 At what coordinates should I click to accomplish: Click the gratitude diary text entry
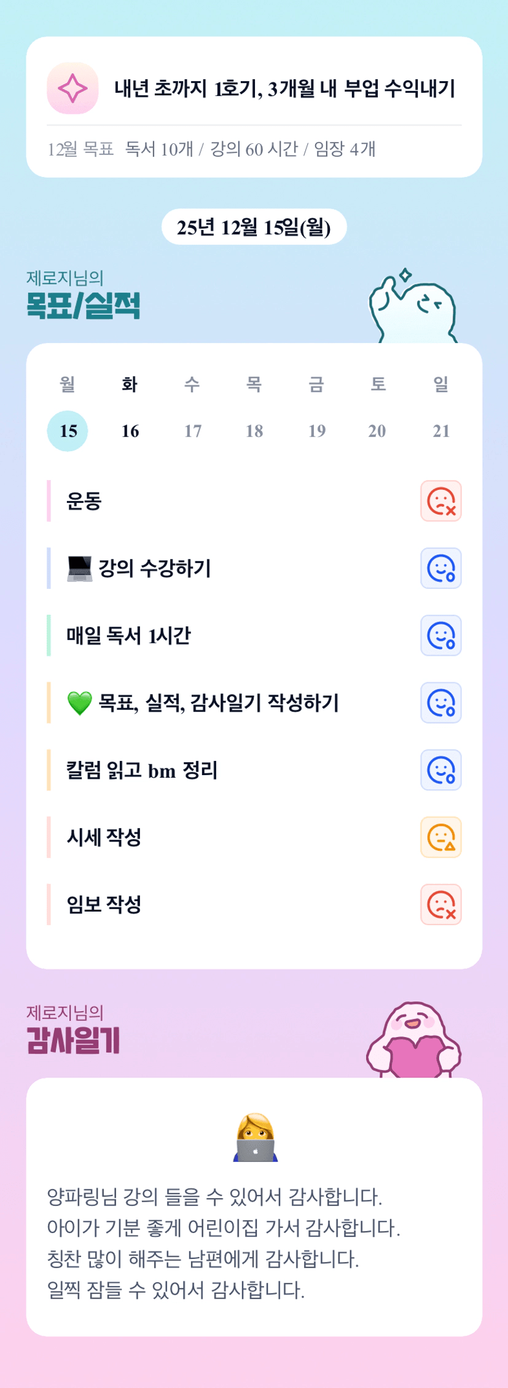[224, 1243]
